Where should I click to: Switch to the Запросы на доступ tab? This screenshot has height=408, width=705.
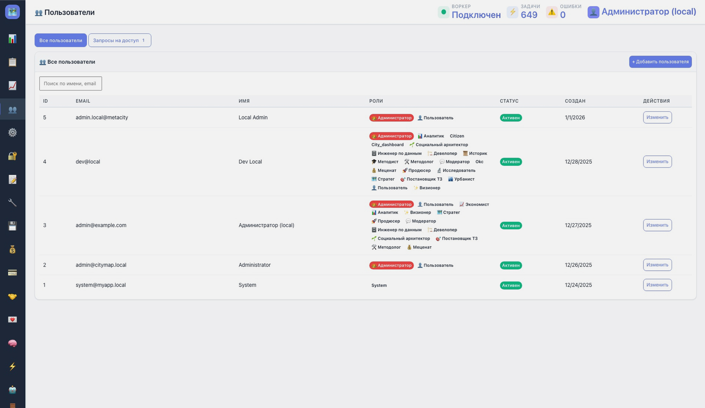click(119, 40)
